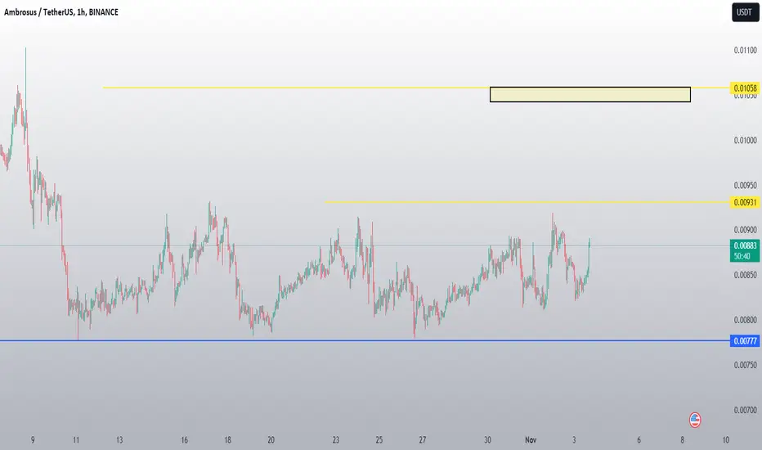
Task: Click the 0.00850 price axis label
Action: pyautogui.click(x=745, y=275)
